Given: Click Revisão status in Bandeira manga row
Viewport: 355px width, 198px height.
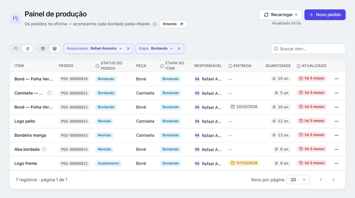Looking at the screenshot, I should coord(104,135).
